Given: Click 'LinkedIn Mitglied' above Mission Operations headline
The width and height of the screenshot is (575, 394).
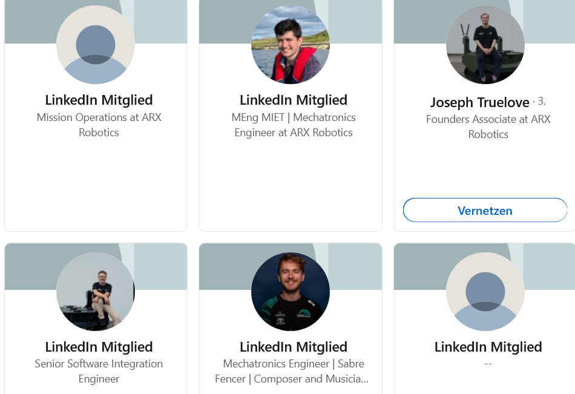Looking at the screenshot, I should (x=99, y=100).
